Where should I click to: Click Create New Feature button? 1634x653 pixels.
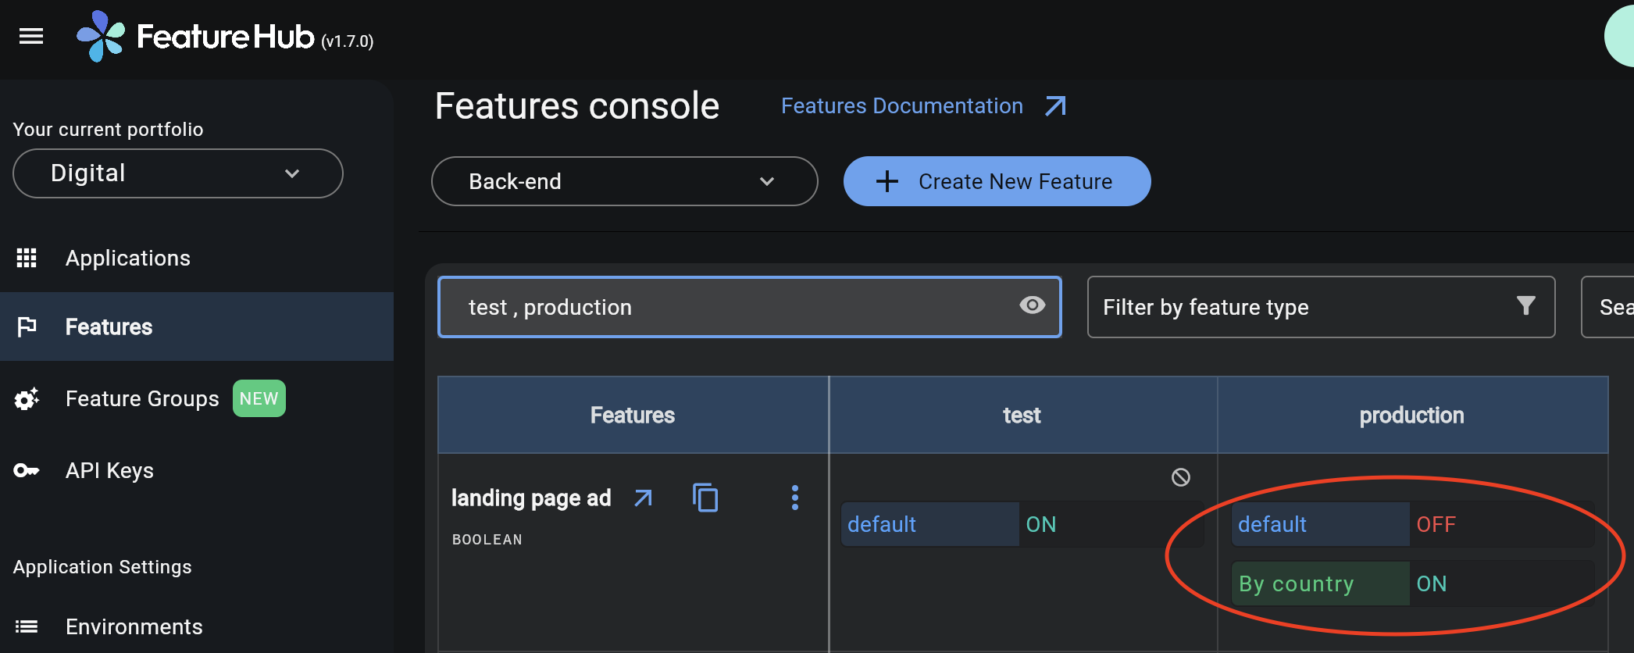997,181
